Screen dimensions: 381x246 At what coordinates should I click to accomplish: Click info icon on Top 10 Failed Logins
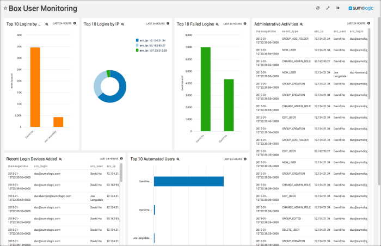coord(245,23)
